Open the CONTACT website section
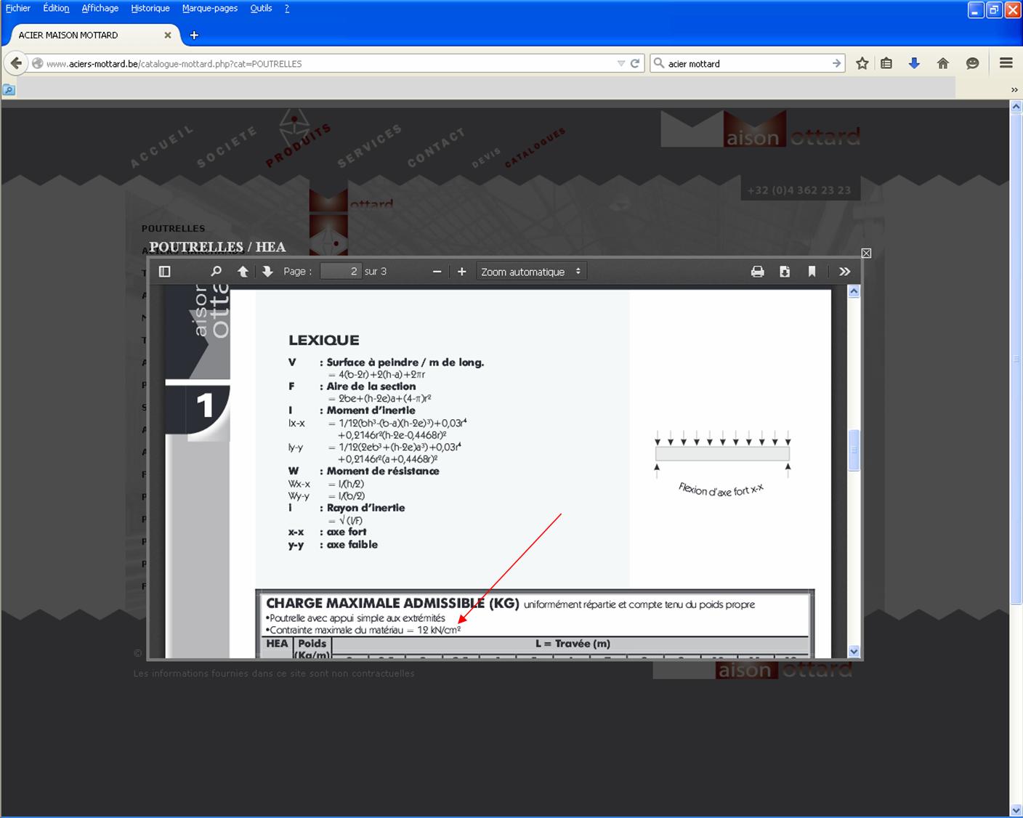This screenshot has height=818, width=1023. pyautogui.click(x=436, y=147)
